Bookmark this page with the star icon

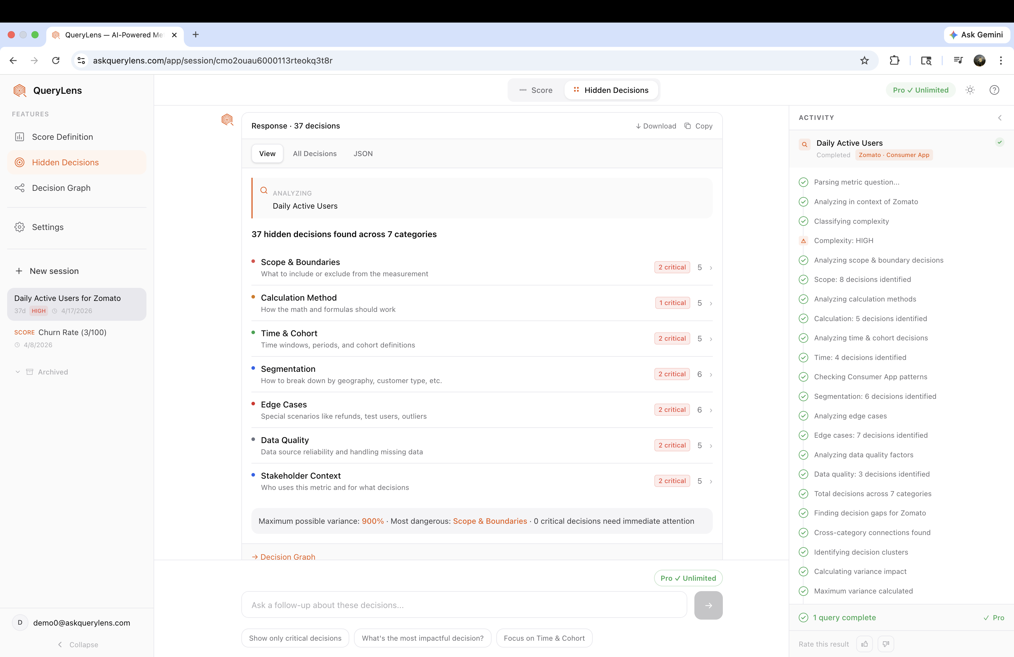click(864, 61)
